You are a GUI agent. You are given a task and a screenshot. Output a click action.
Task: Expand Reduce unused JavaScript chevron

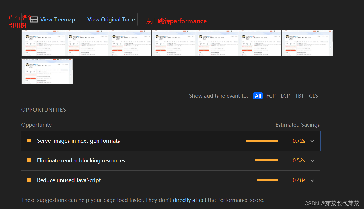[312, 180]
